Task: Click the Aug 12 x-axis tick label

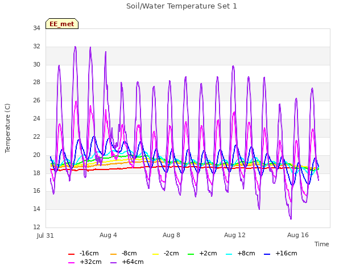Action: pos(234,235)
